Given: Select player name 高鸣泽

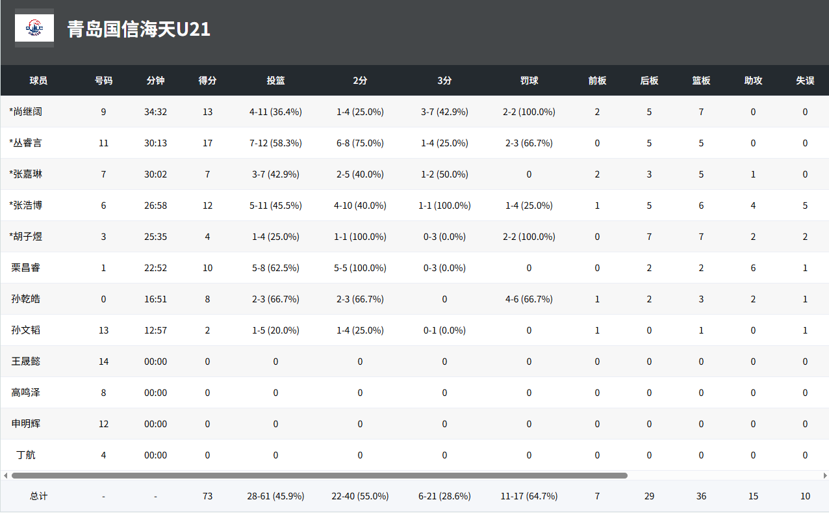Looking at the screenshot, I should click(25, 393).
